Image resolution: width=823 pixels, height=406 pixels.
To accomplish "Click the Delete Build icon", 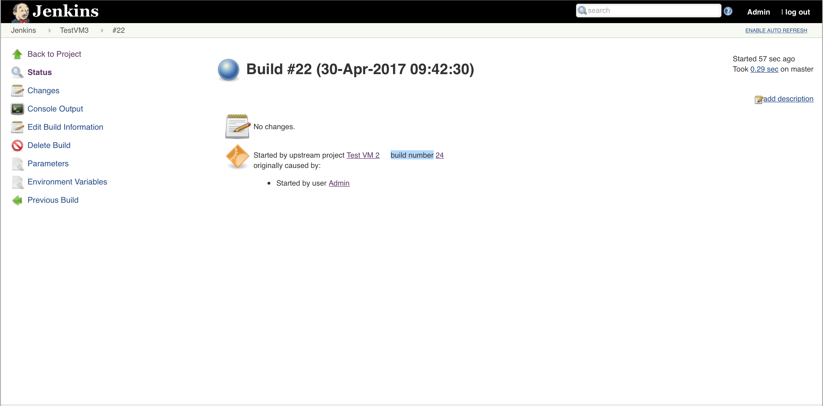I will click(x=17, y=145).
